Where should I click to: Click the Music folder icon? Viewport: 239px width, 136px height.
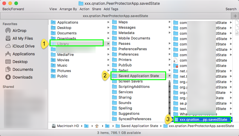53,65
